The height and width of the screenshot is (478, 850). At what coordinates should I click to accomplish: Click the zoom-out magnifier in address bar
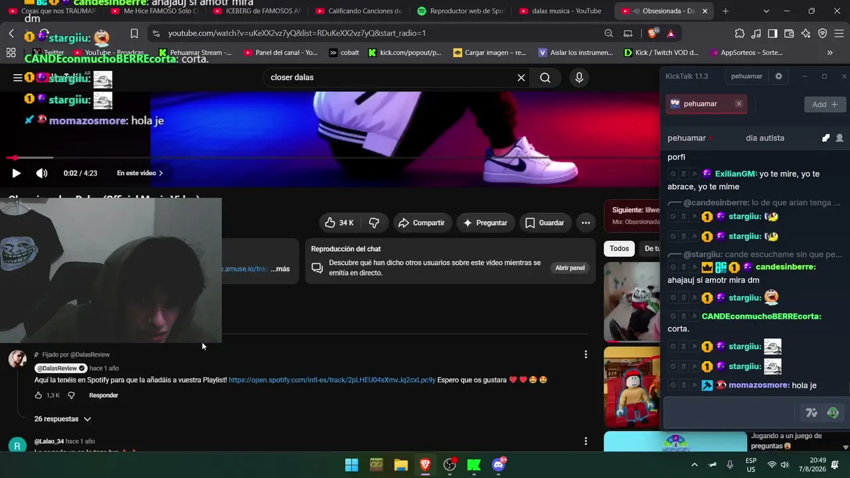[609, 33]
